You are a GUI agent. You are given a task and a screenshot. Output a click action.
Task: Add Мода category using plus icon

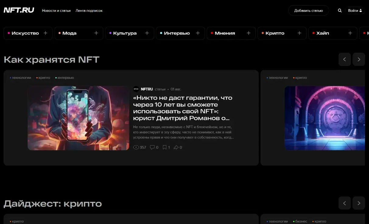pyautogui.click(x=96, y=33)
